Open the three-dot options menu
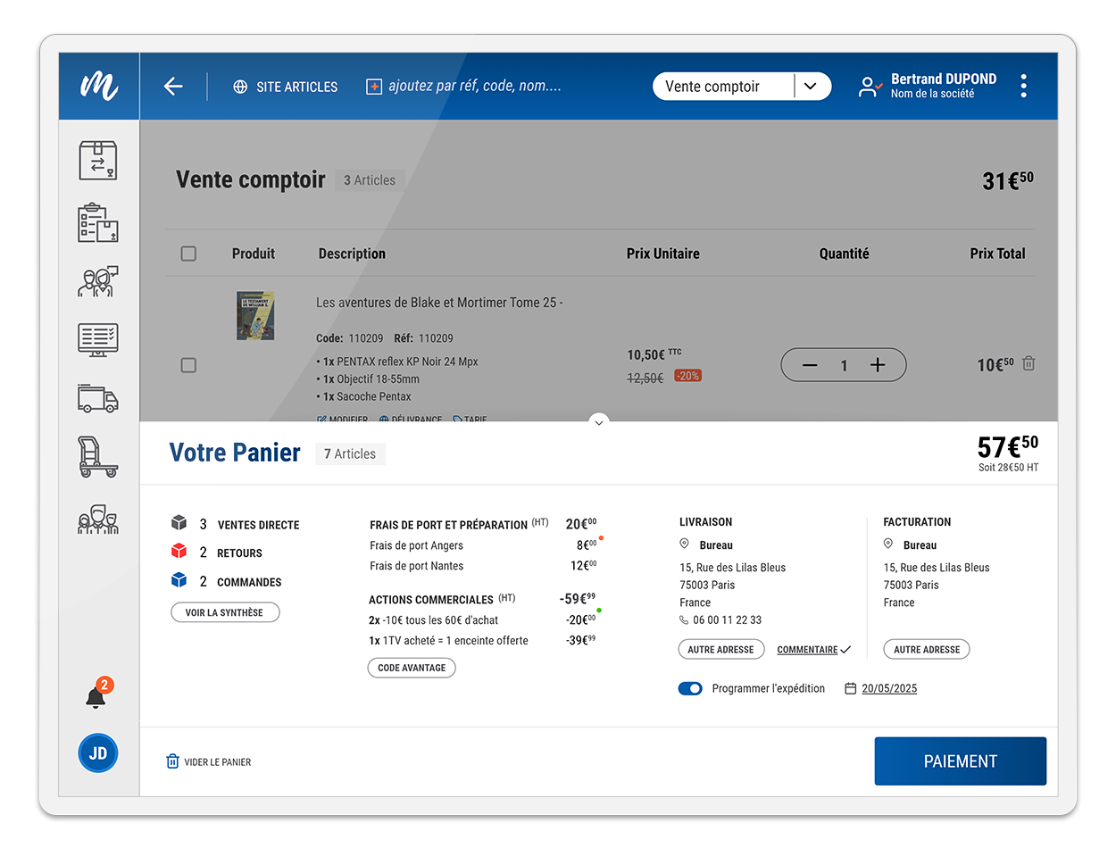 point(1023,87)
